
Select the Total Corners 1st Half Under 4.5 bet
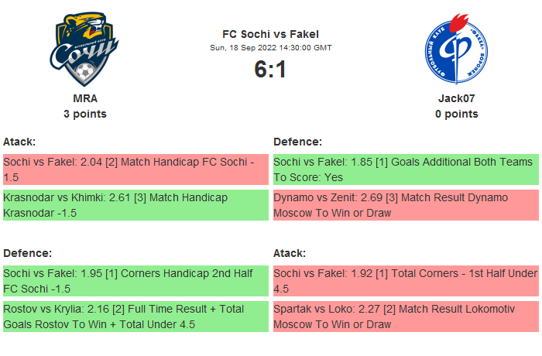coord(406,281)
